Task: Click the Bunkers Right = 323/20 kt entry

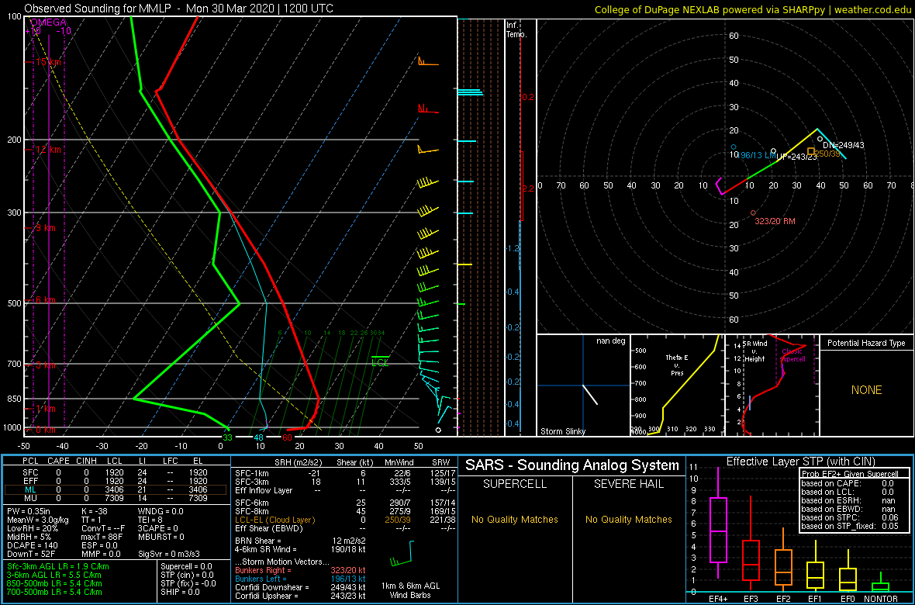Action: click(301, 570)
